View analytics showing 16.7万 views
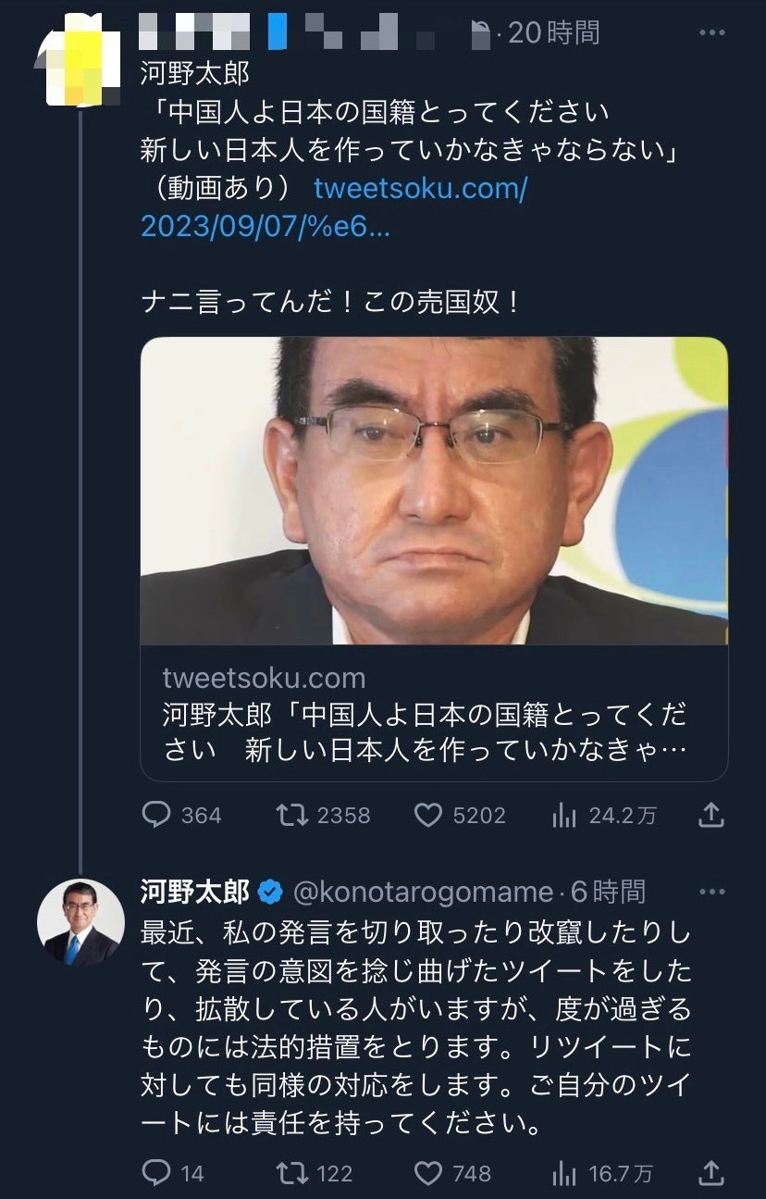The image size is (766, 1199). pyautogui.click(x=563, y=1173)
